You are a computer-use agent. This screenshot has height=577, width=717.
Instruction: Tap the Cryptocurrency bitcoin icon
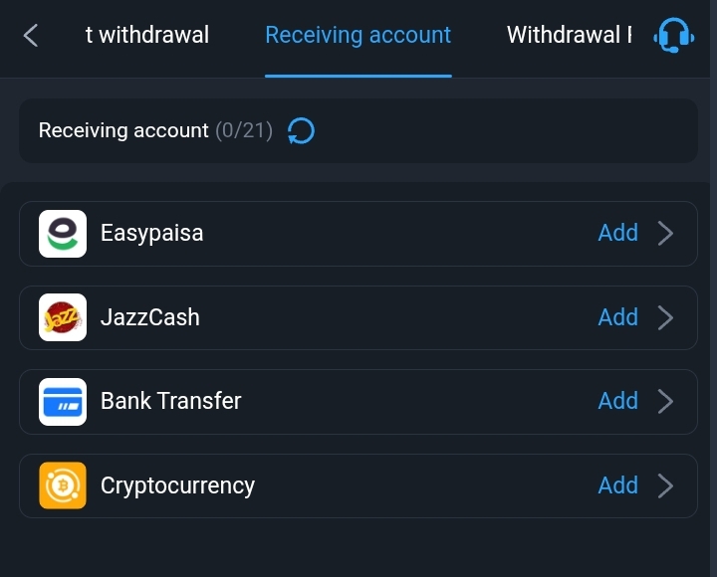tap(63, 485)
